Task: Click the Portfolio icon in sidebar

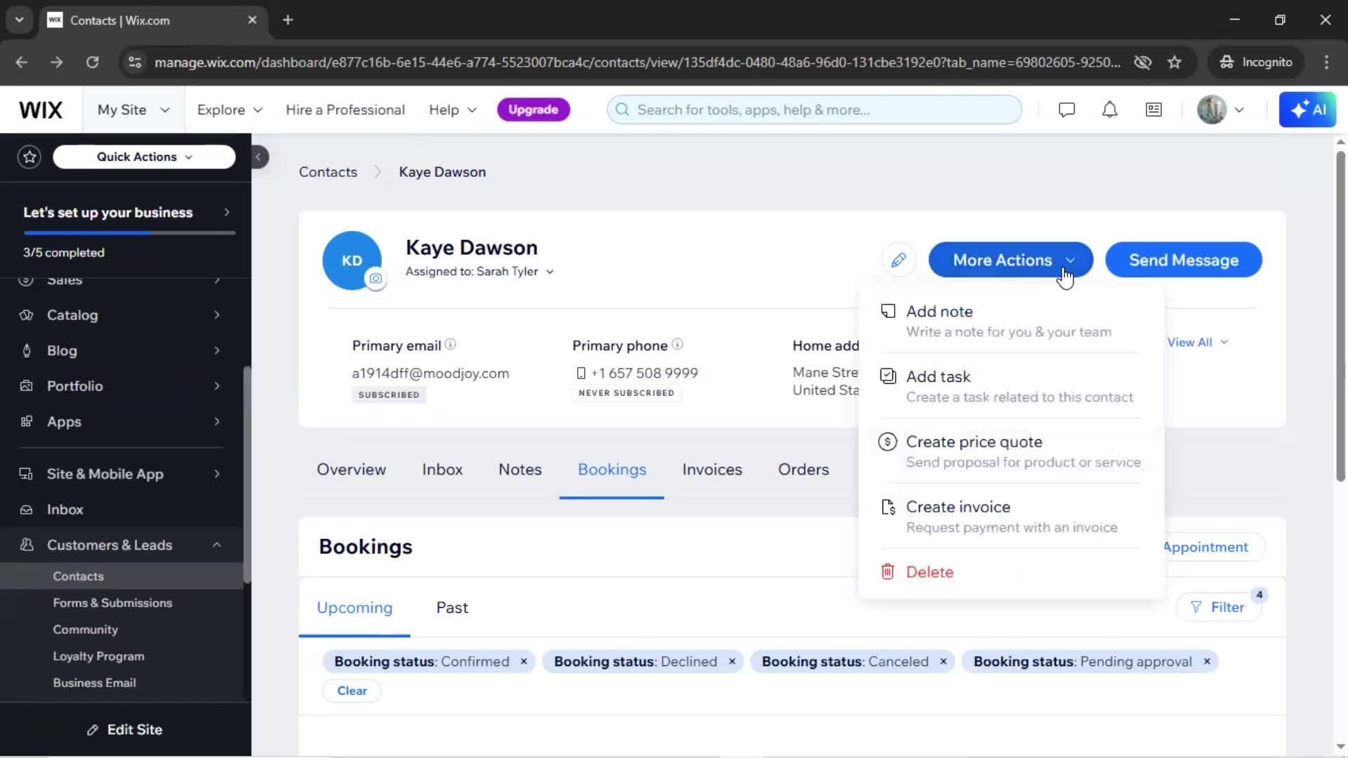Action: (x=27, y=386)
